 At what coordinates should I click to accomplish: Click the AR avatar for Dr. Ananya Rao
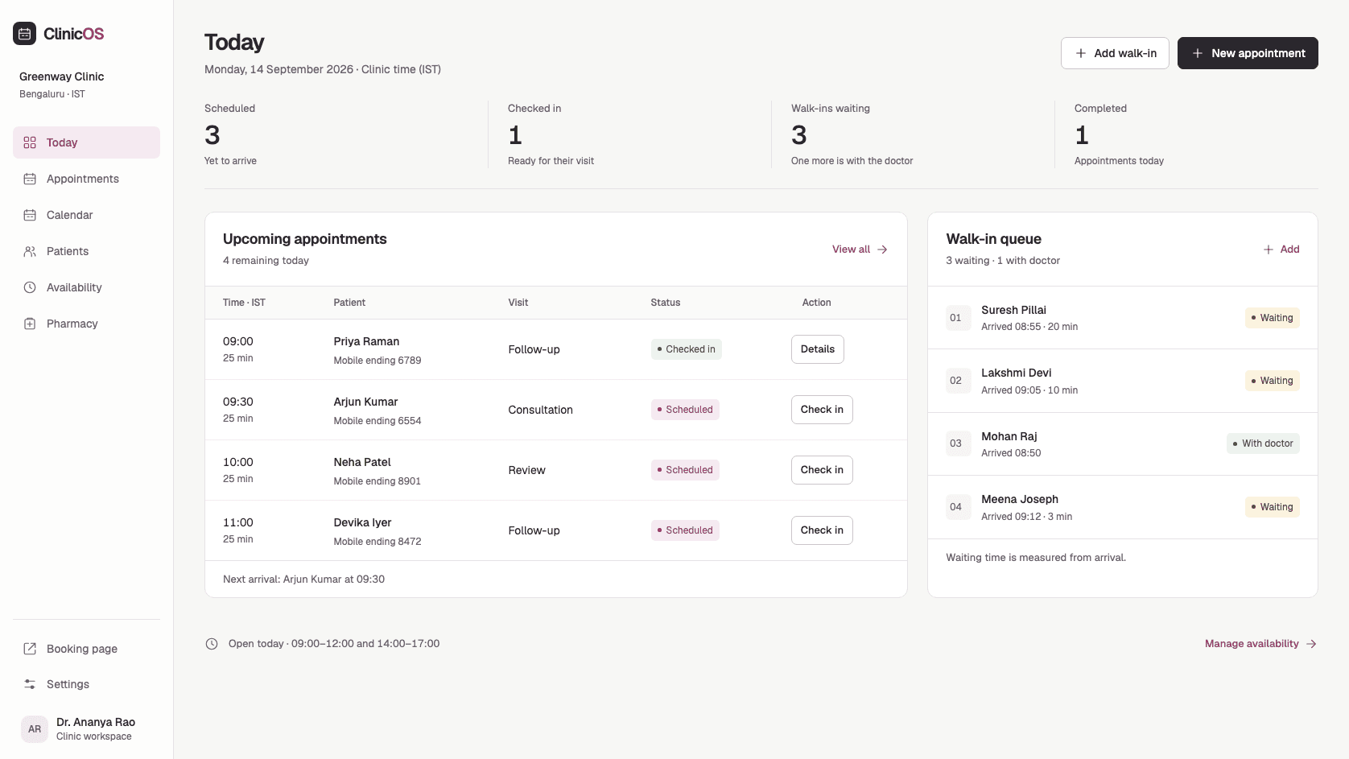click(35, 729)
